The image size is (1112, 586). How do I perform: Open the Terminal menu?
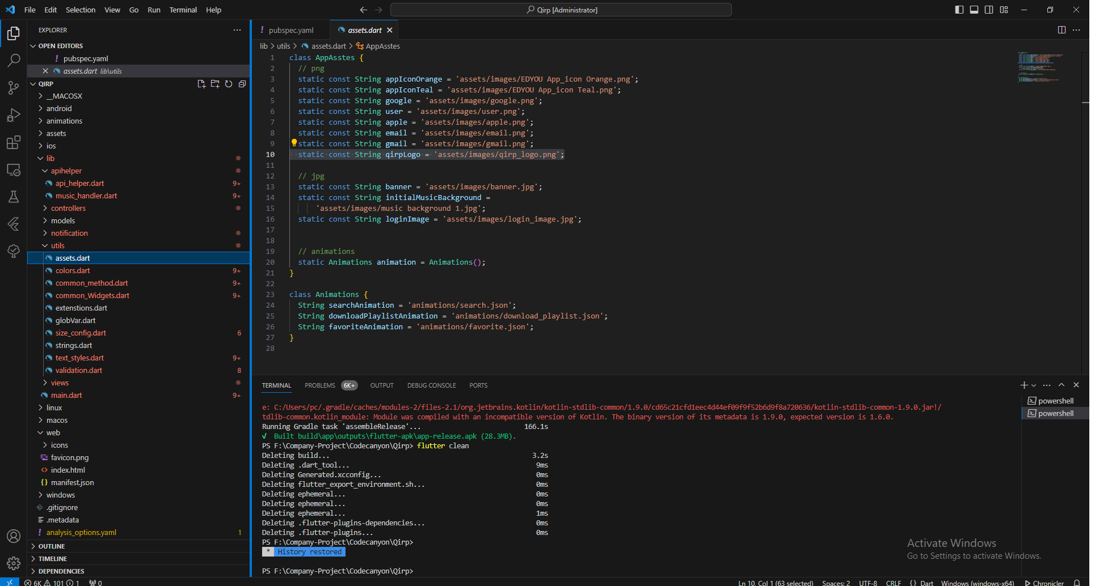(183, 10)
